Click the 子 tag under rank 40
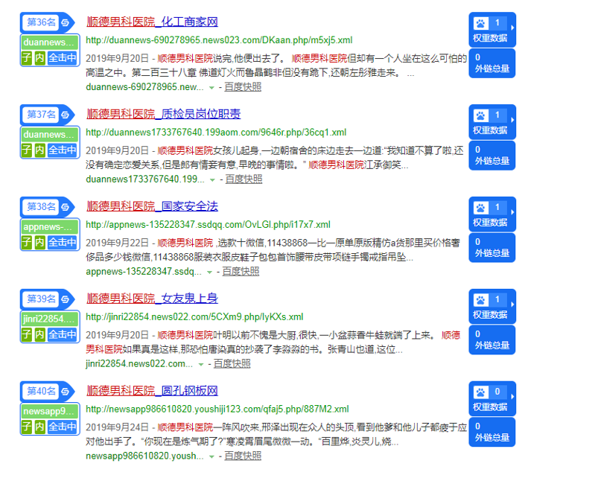 (27, 427)
